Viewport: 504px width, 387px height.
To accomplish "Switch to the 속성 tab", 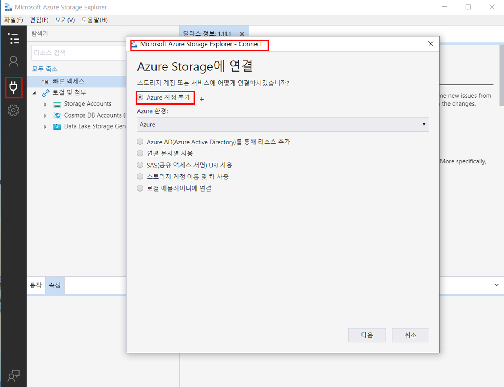I will coord(55,285).
